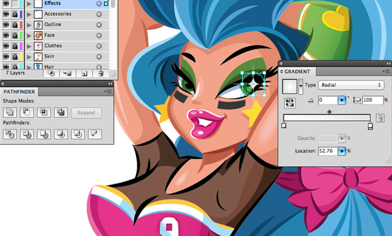Click the Minus Back pathfinder icon
This screenshot has height=236, width=392.
point(95,134)
